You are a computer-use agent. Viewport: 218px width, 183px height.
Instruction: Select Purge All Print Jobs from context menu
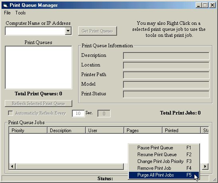pyautogui.click(x=164, y=175)
